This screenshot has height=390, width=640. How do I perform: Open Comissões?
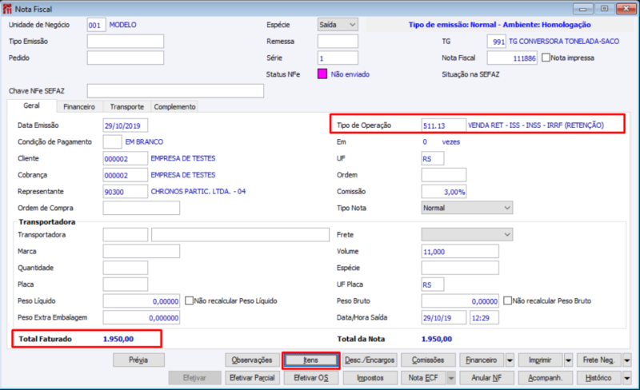coord(428,360)
